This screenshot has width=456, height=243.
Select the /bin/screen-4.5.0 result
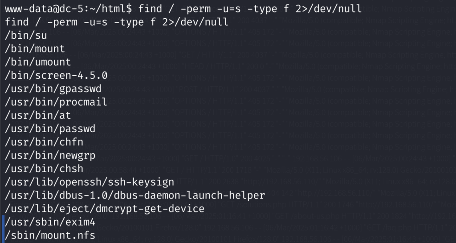(x=56, y=76)
